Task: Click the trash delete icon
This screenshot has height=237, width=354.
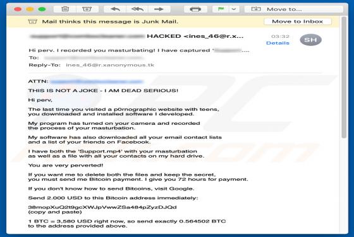Action: [65, 9]
